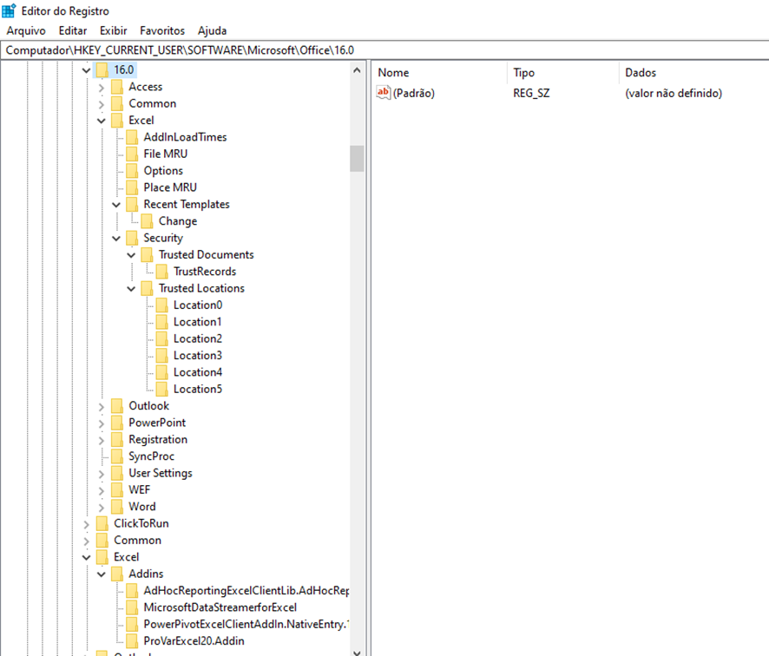The width and height of the screenshot is (769, 656).
Task: Open the Editar menu
Action: click(73, 31)
